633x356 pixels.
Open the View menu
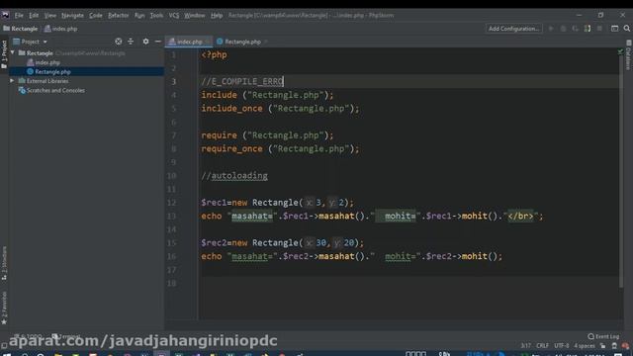coord(50,16)
